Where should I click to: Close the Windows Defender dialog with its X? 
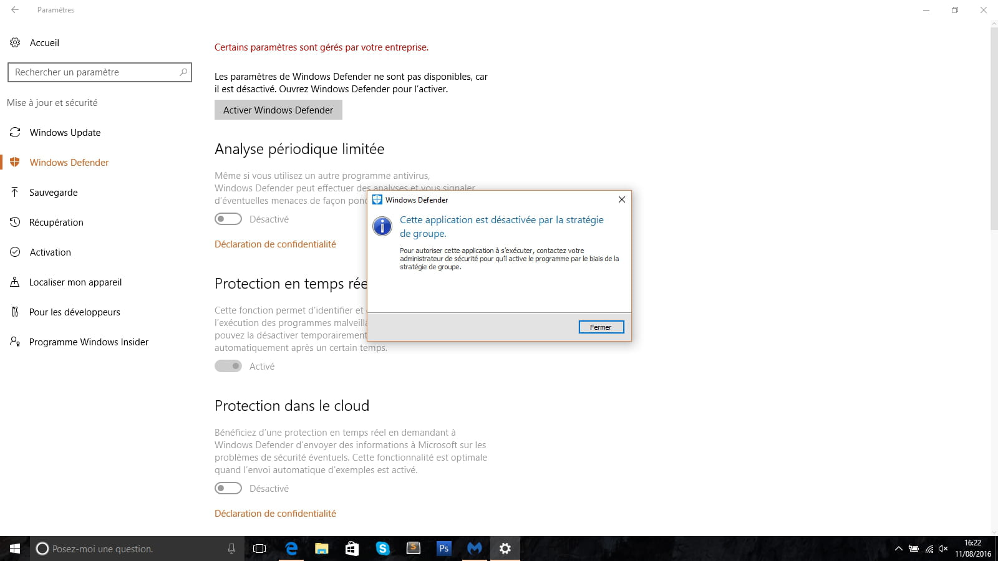coord(621,199)
